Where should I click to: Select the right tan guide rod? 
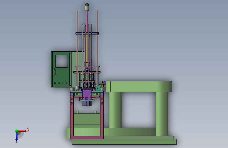coord(97,48)
